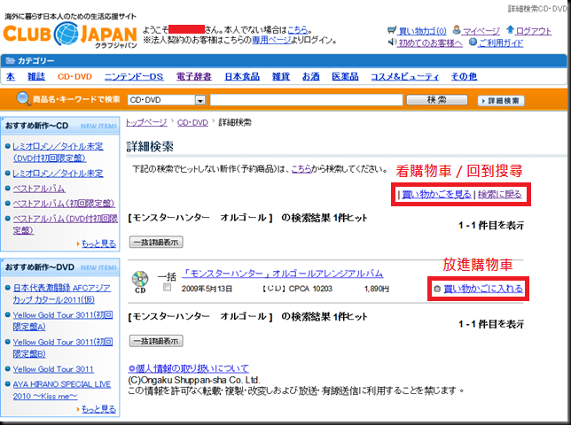The height and width of the screenshot is (425, 571).
Task: Open ベストアルバム(初回限定盤) link
Action: click(x=64, y=204)
